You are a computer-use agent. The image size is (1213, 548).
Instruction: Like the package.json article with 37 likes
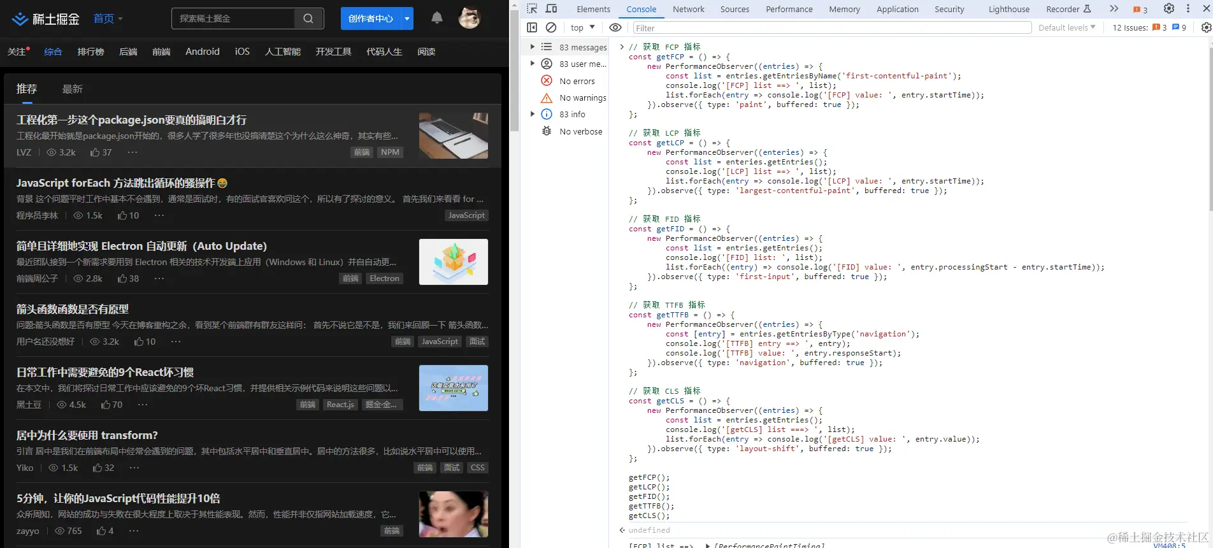click(101, 152)
